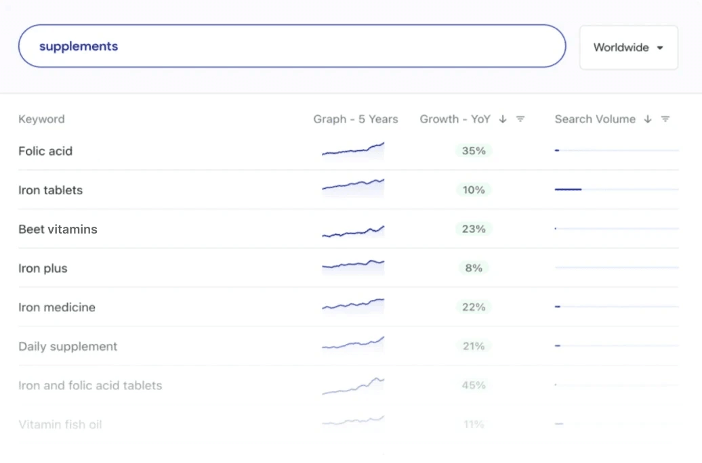Click the 45% growth badge for Iron and folic acid tablets
Screen dimensions: 702x463
473,385
